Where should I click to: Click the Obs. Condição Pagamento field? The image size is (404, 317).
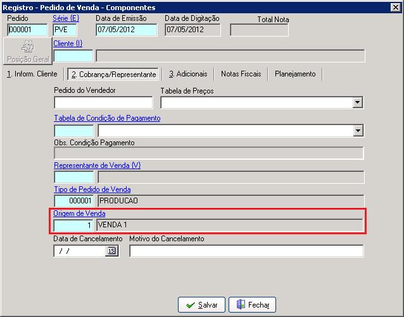[x=209, y=153]
